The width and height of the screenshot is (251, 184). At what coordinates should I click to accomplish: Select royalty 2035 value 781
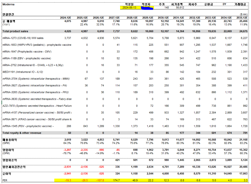(x=245, y=133)
